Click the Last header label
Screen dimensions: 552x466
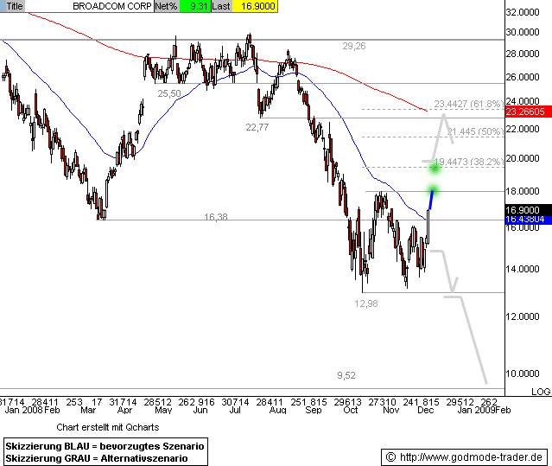(222, 5)
